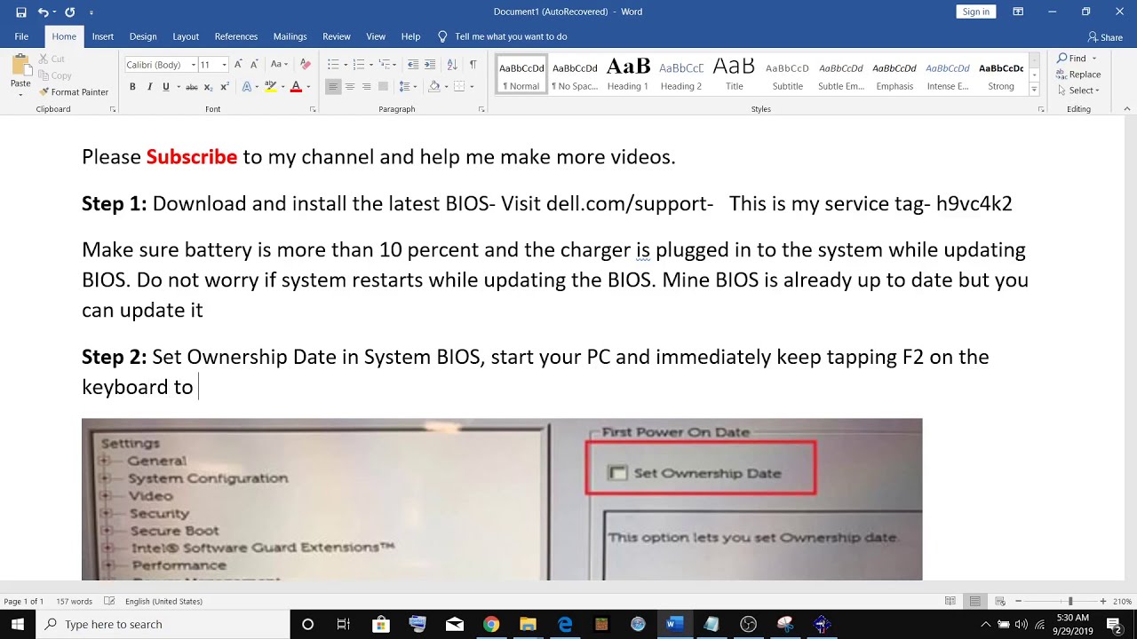
Task: Click the Find magnifier in Editing group
Action: (1062, 59)
